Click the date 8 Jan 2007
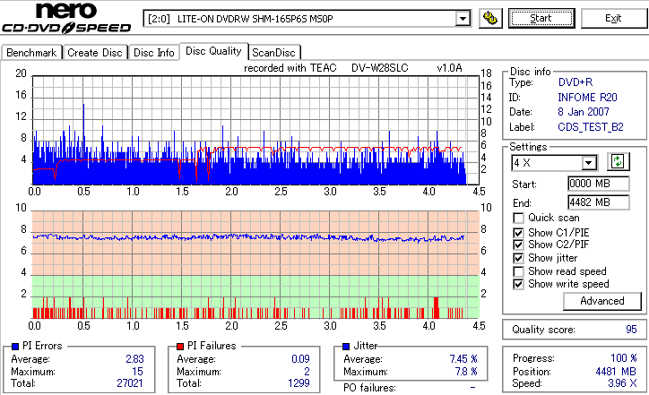 pos(584,112)
